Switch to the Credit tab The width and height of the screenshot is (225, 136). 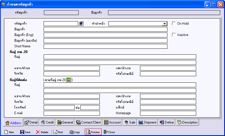47,122
